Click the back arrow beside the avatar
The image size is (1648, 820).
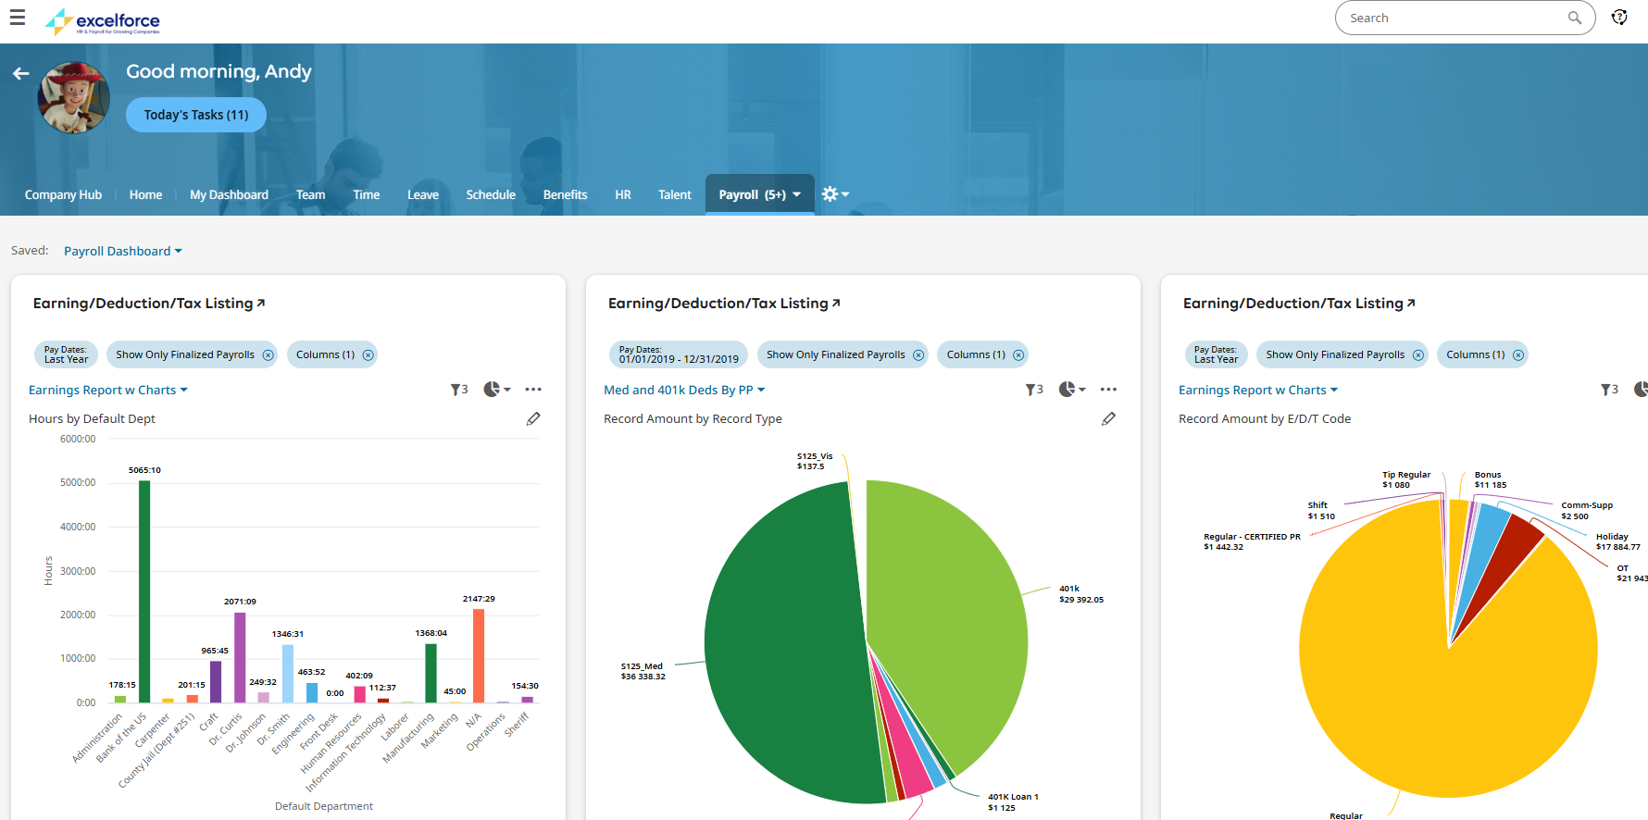pyautogui.click(x=20, y=73)
